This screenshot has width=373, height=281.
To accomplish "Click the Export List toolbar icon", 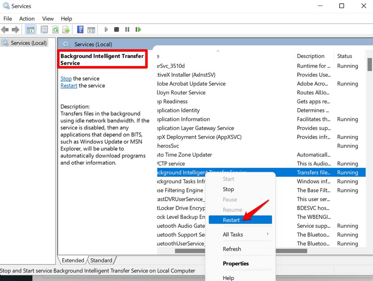I will click(66, 30).
